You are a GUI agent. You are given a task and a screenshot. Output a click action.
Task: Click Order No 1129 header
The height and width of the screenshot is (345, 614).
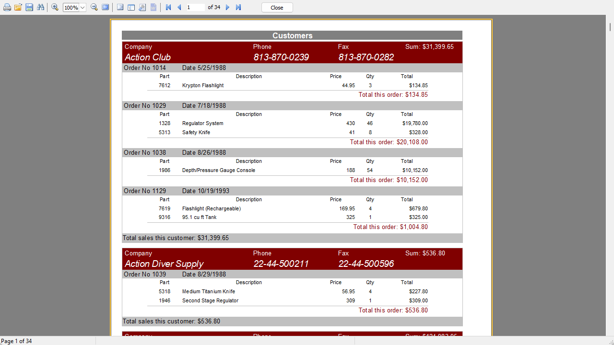point(145,191)
